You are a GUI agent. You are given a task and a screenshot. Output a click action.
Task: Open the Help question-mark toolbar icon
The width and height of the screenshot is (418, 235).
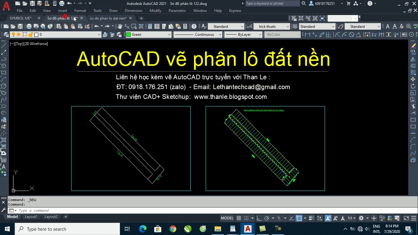coord(194,26)
